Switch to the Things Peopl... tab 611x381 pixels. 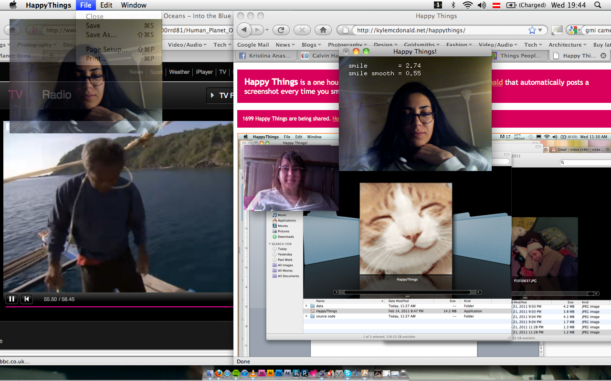[x=520, y=56]
